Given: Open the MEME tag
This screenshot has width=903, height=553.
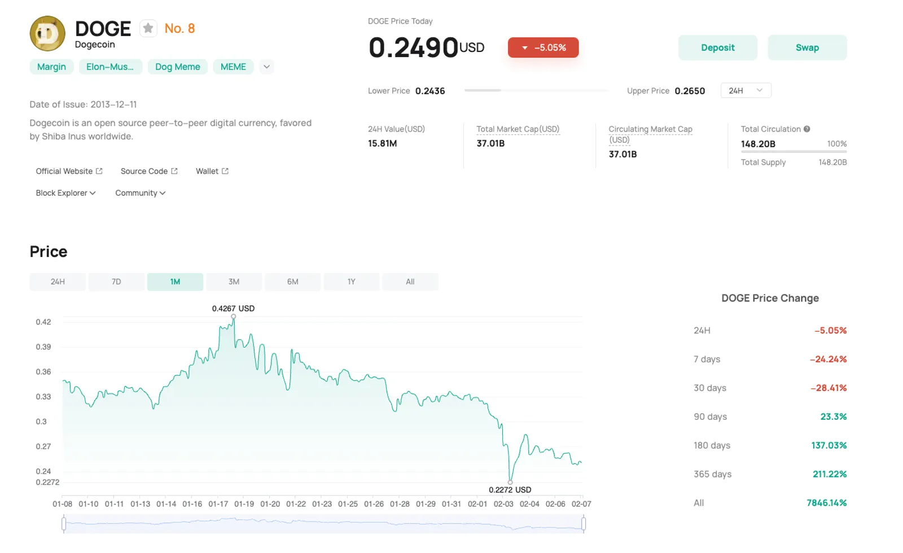Looking at the screenshot, I should pos(233,67).
